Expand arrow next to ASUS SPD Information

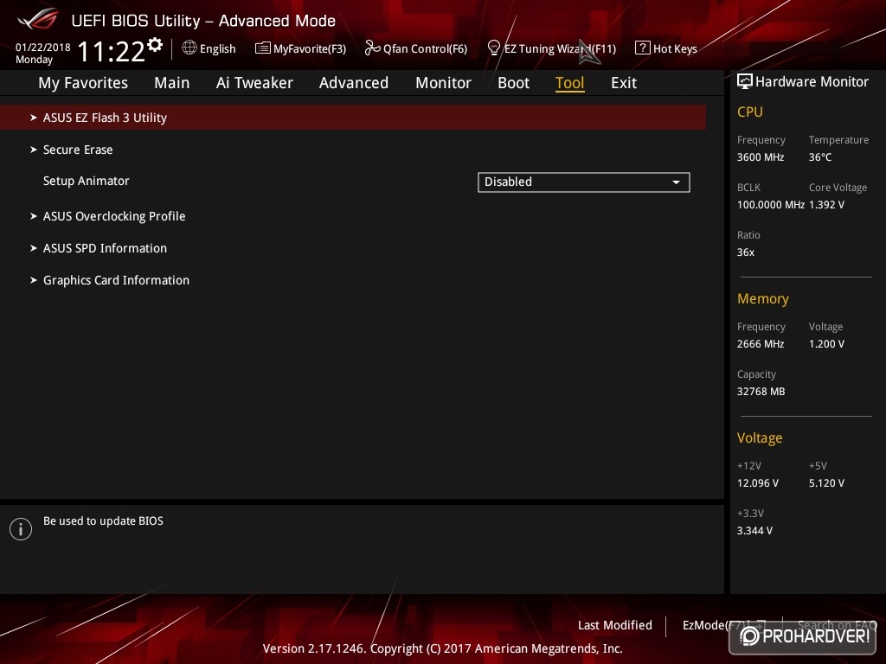(x=34, y=248)
